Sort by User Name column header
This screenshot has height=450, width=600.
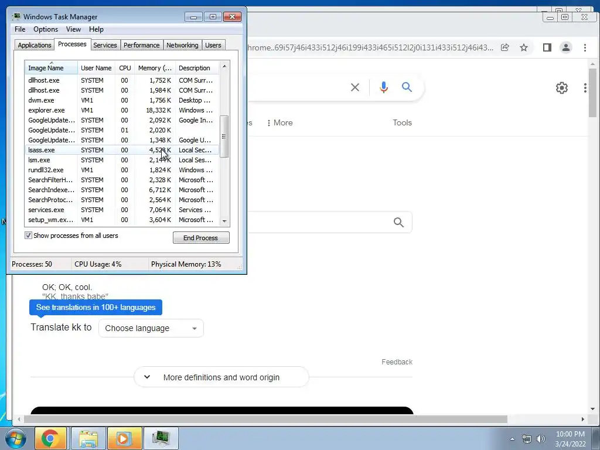point(96,68)
